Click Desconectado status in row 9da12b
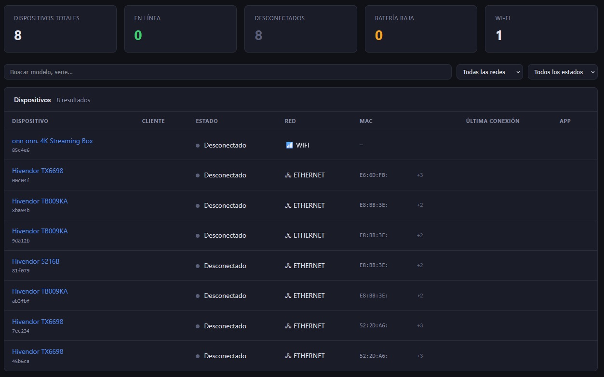 click(225, 236)
